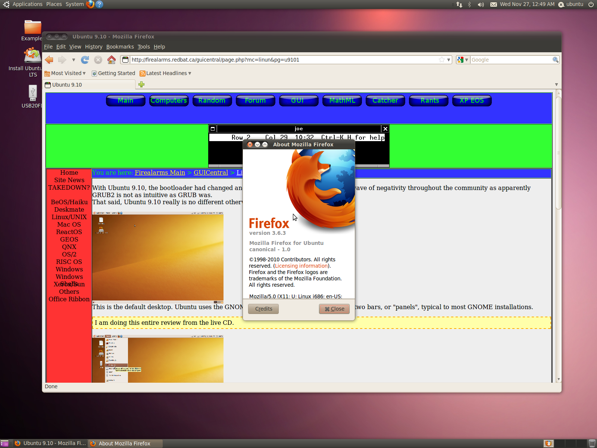Open the Firefox File menu
The height and width of the screenshot is (448, 597).
click(48, 47)
